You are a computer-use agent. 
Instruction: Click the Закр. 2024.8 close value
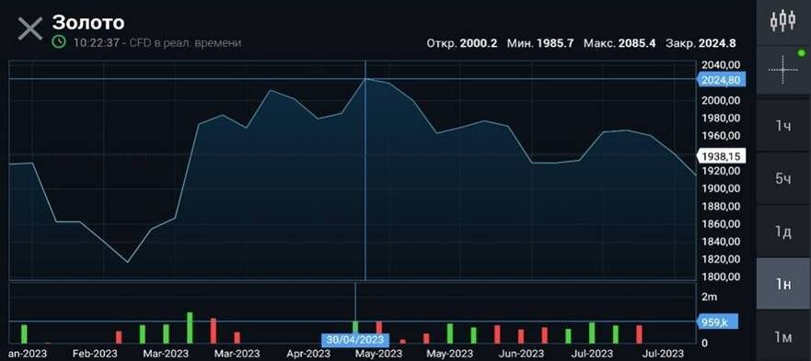point(701,43)
